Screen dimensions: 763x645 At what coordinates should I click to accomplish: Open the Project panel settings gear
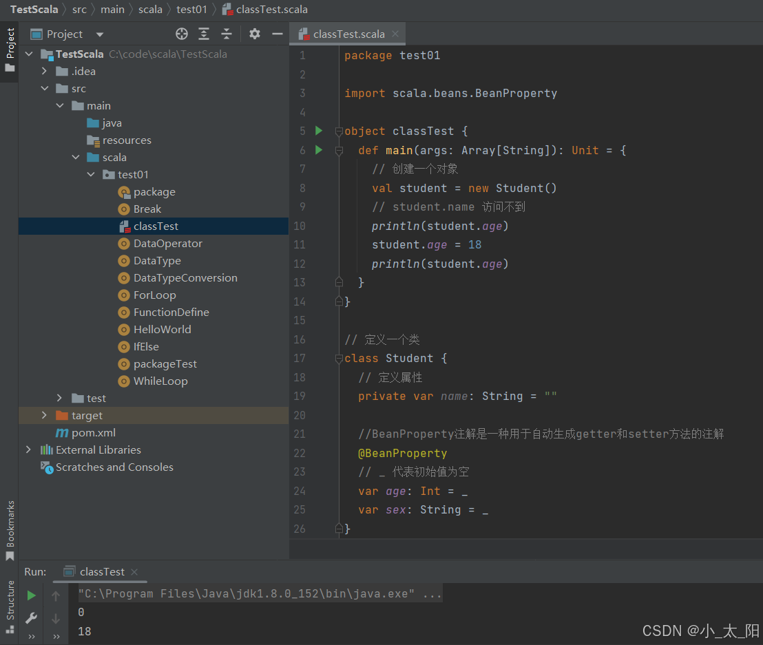point(255,34)
